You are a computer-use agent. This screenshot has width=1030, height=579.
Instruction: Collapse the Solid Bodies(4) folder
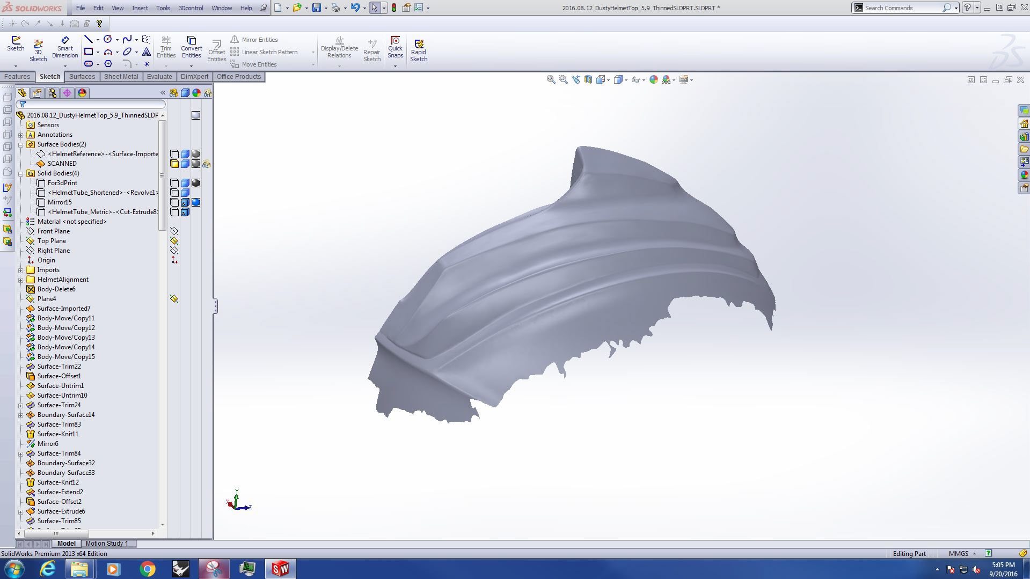point(21,173)
